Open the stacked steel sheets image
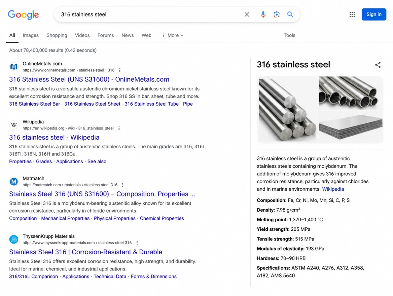 pyautogui.click(x=351, y=127)
